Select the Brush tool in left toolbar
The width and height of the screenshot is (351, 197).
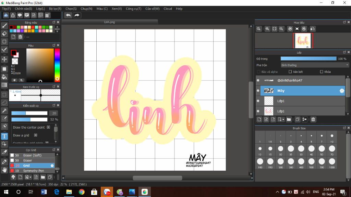pos(4,26)
